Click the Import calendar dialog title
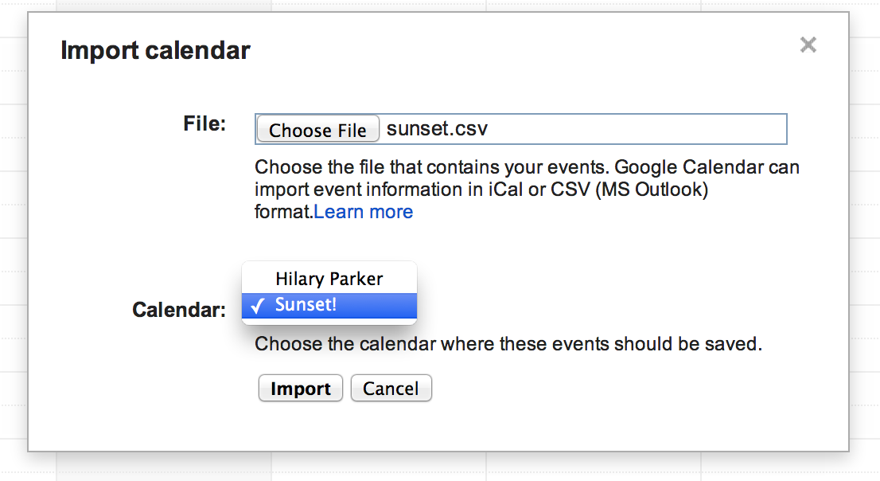Image resolution: width=880 pixels, height=481 pixels. pyautogui.click(x=155, y=51)
